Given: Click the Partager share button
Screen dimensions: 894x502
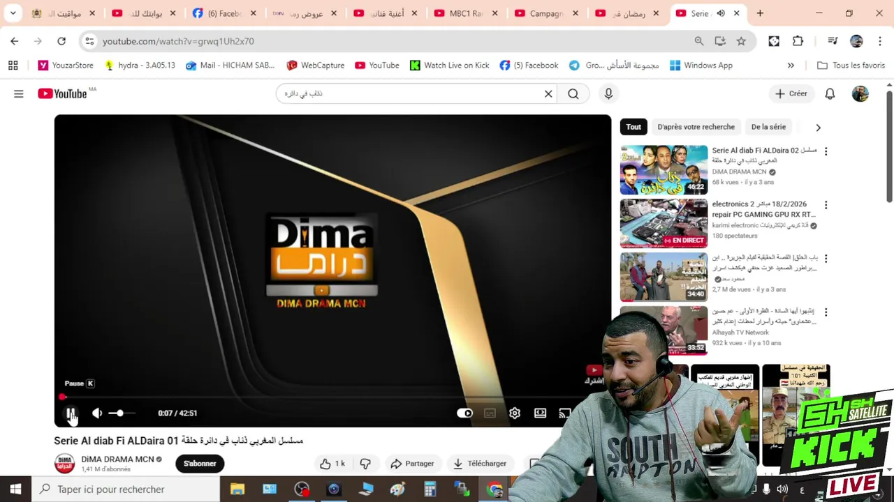Looking at the screenshot, I should 412,464.
